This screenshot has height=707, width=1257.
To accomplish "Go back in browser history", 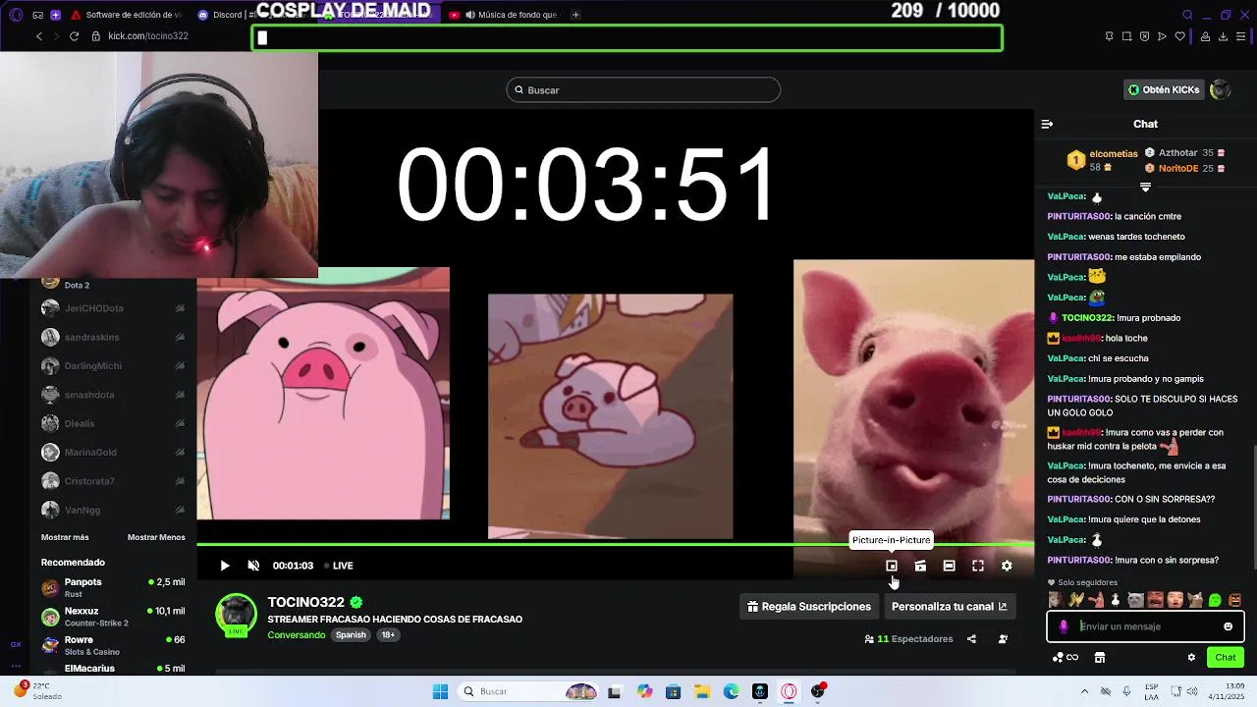I will coord(39,36).
